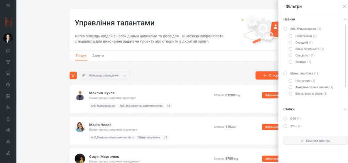Viewport: 348px width, 163px height.
Task: Select the Пошук tab
Action: [81, 56]
